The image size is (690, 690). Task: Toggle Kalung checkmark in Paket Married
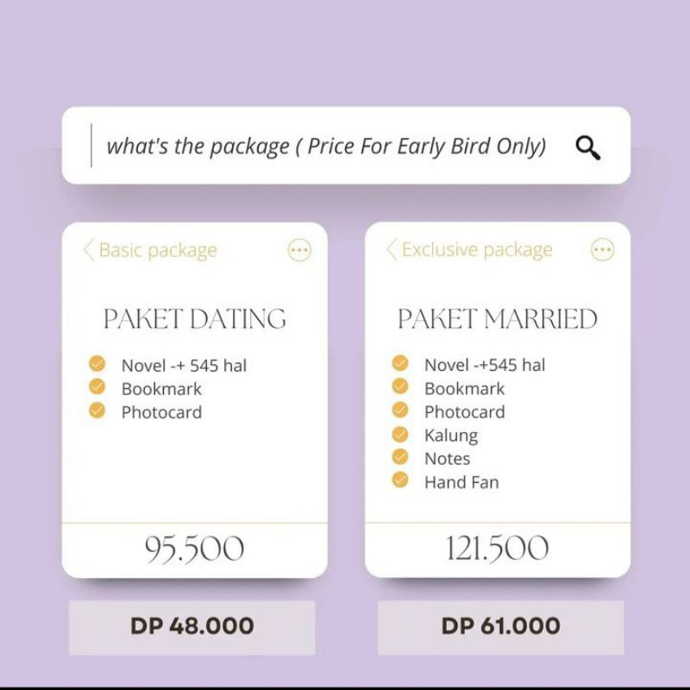point(400,434)
